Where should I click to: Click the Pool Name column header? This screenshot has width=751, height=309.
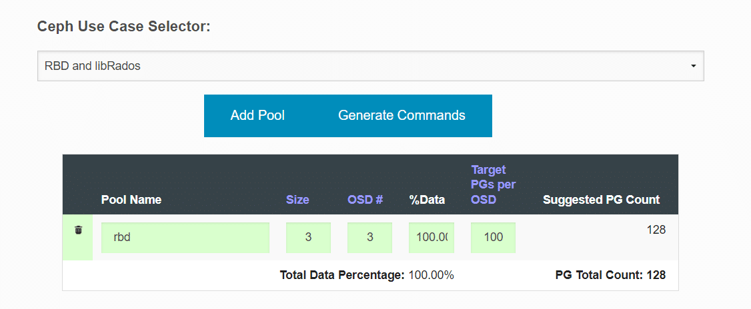point(131,200)
